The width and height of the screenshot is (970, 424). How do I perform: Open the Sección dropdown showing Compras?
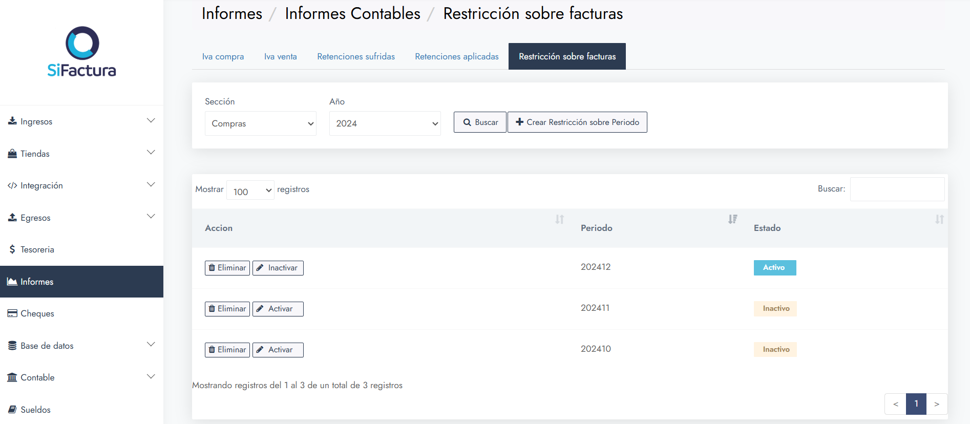(x=260, y=123)
